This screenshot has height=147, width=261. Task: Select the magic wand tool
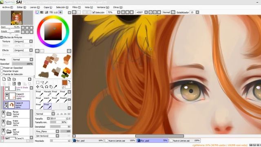point(46,82)
